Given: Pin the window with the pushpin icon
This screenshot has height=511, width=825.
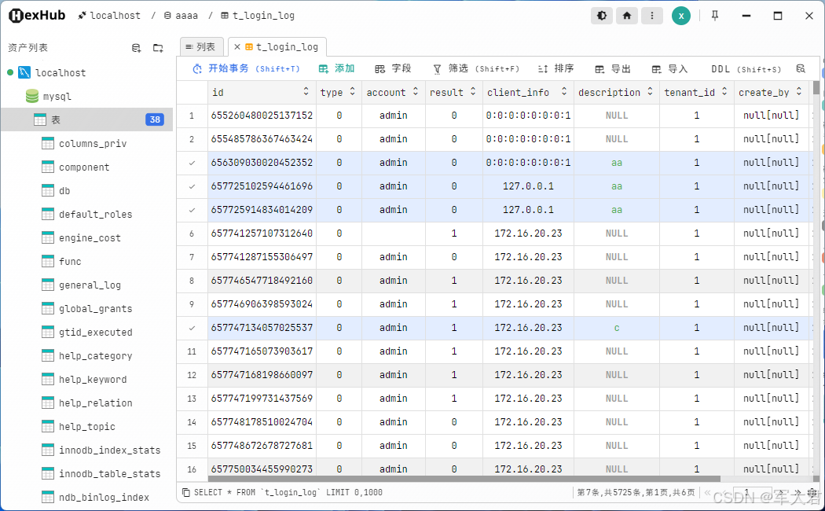Looking at the screenshot, I should tap(714, 16).
